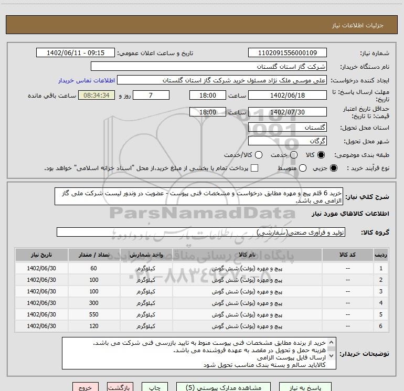
Task: Click scroll-up arrow in buyer notes box
Action: (x=332, y=342)
